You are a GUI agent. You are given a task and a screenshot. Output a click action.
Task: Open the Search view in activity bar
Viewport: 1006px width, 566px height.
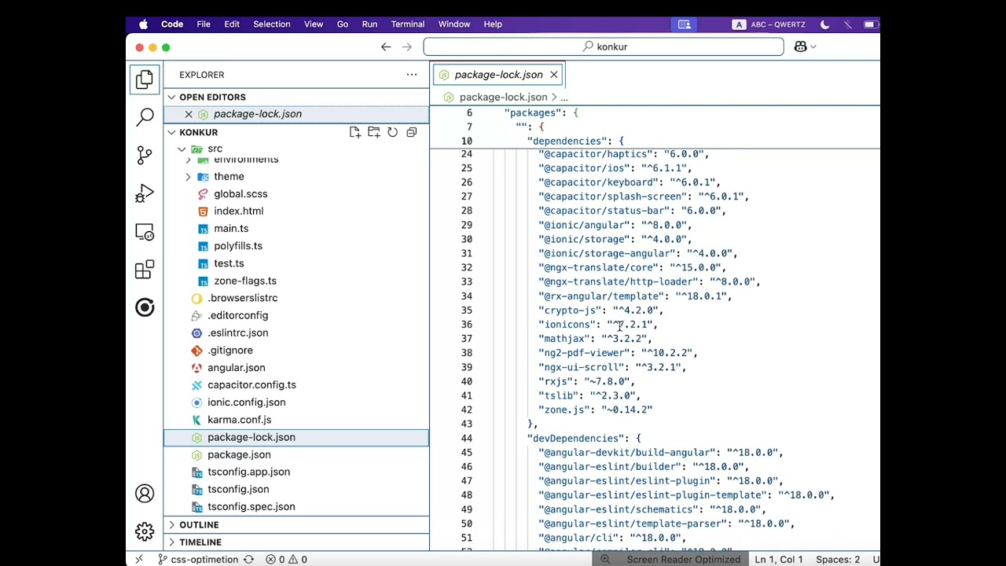[145, 117]
